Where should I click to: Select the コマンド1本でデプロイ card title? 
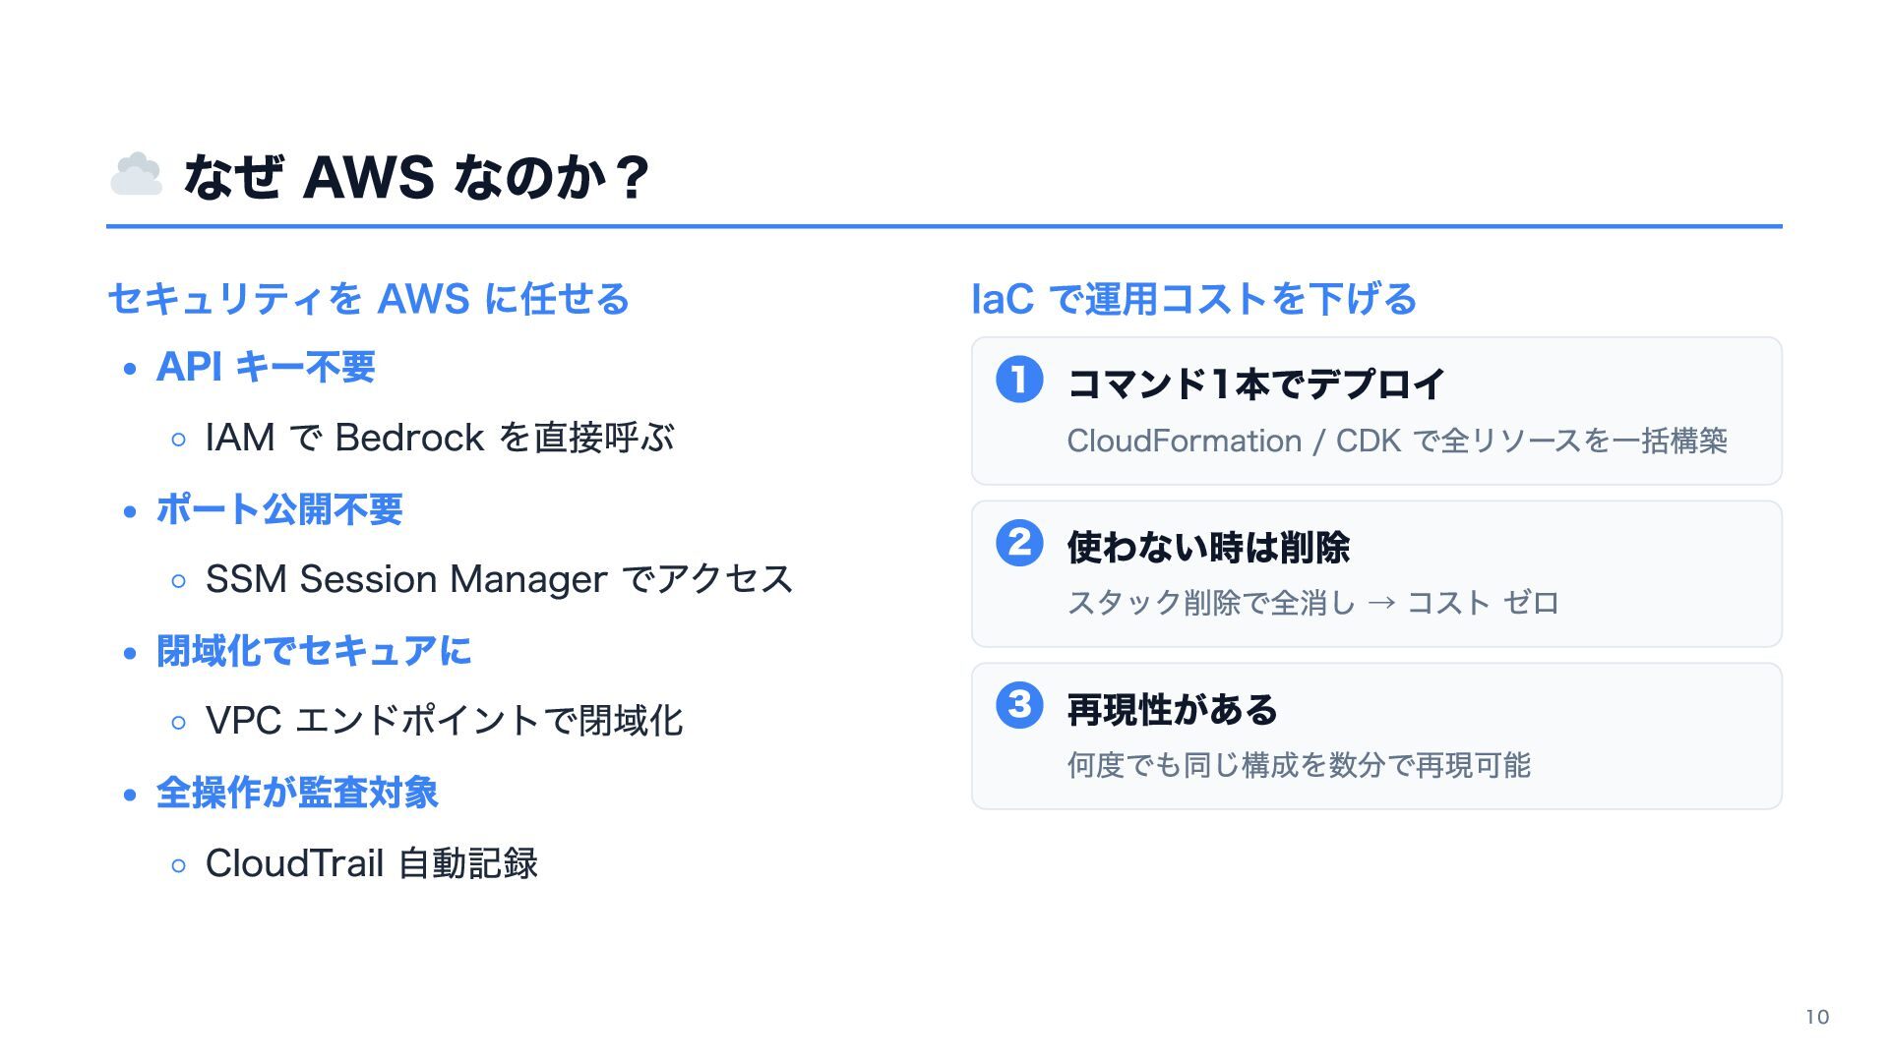1256,383
